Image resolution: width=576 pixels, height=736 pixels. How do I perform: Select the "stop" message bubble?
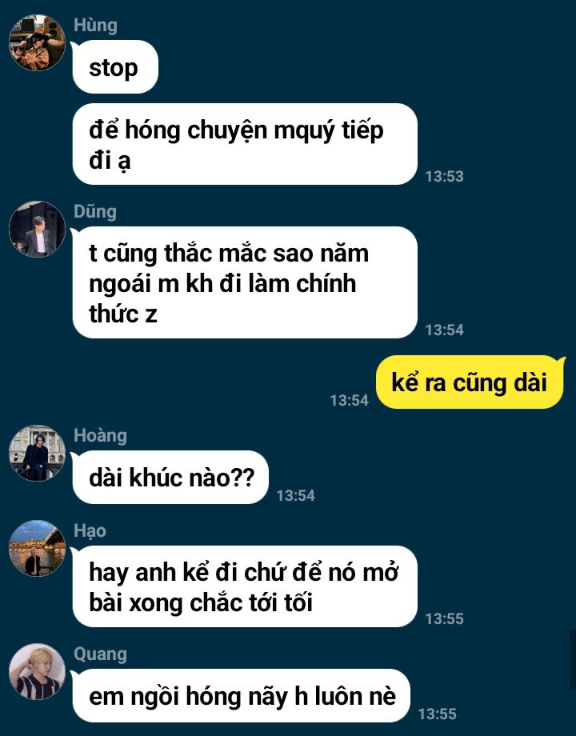pos(115,67)
